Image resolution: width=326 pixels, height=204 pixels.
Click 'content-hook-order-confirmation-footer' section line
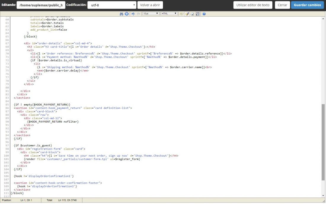pyautogui.click(x=58, y=183)
